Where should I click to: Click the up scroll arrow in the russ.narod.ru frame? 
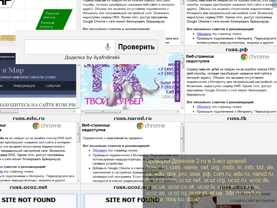pos(182,124)
